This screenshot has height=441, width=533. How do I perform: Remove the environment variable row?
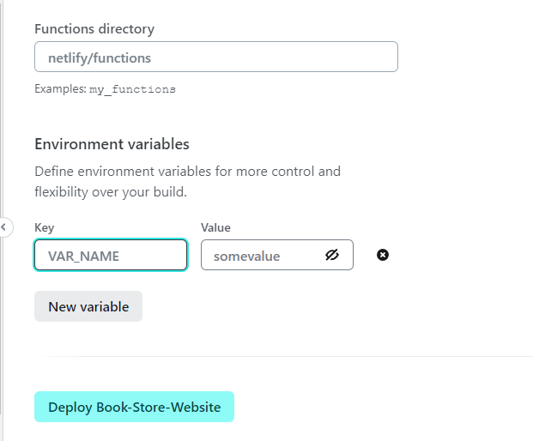coord(383,255)
